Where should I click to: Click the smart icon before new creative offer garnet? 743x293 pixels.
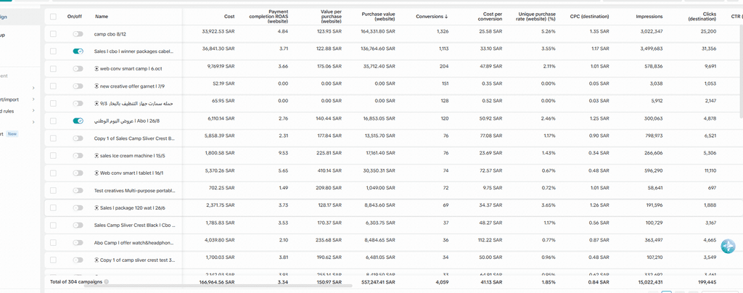[x=97, y=85]
